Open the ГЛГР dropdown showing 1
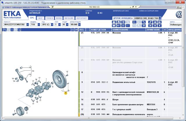Viewport: 186px width, 121px height. 60,25
